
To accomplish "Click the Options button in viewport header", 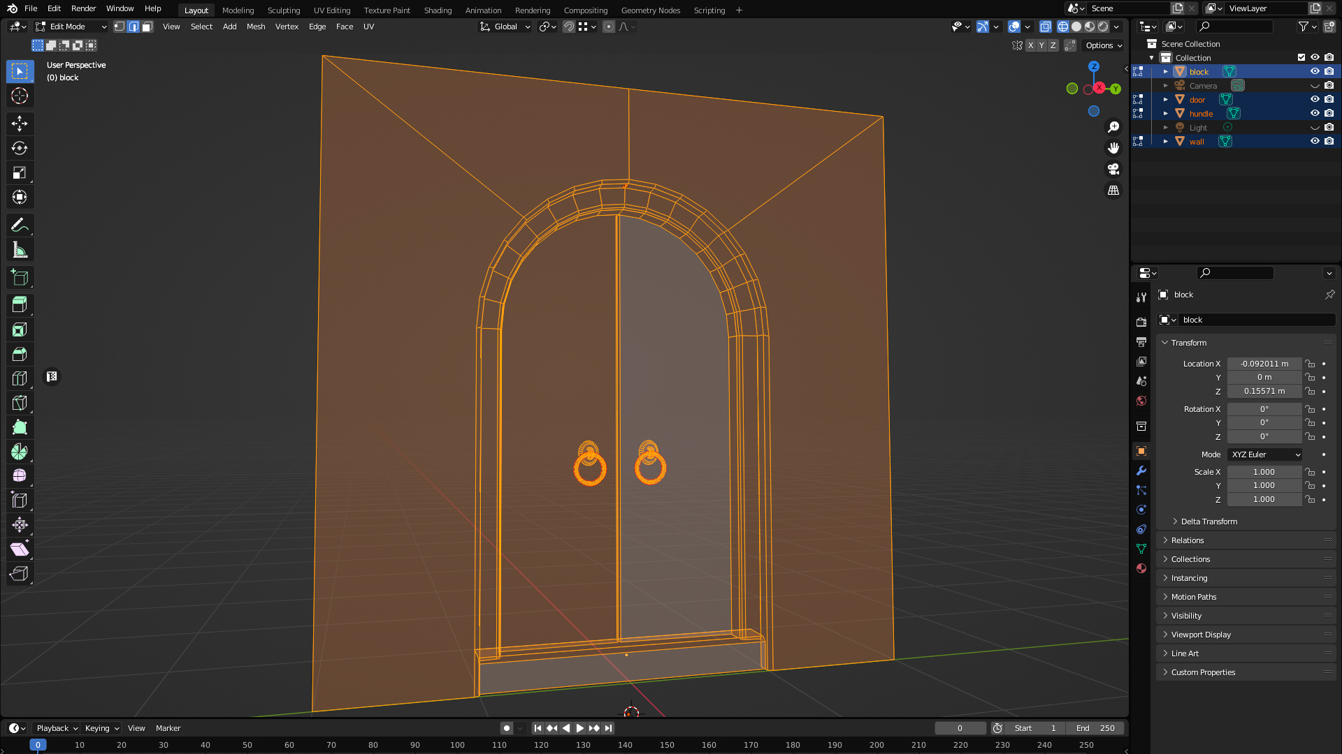I will tap(1104, 45).
